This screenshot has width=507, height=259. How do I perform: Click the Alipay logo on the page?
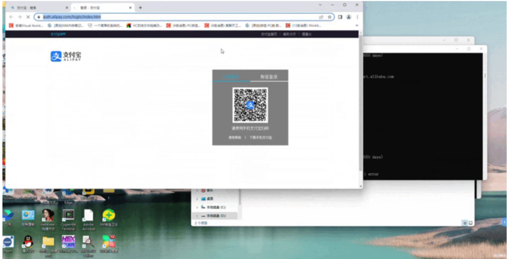(66, 56)
